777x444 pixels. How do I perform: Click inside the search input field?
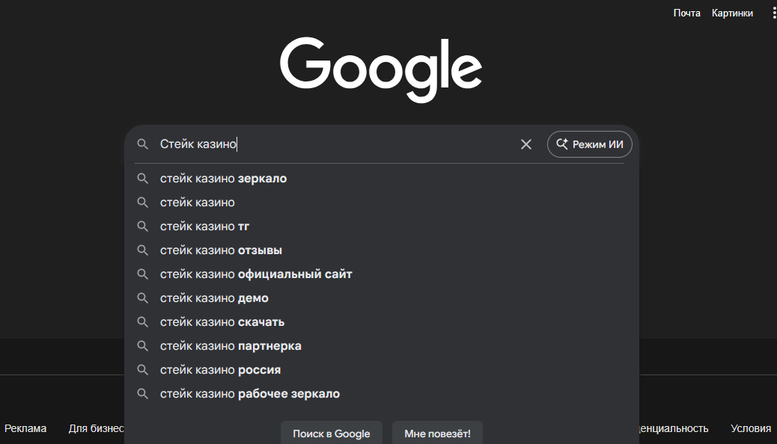[x=337, y=144]
